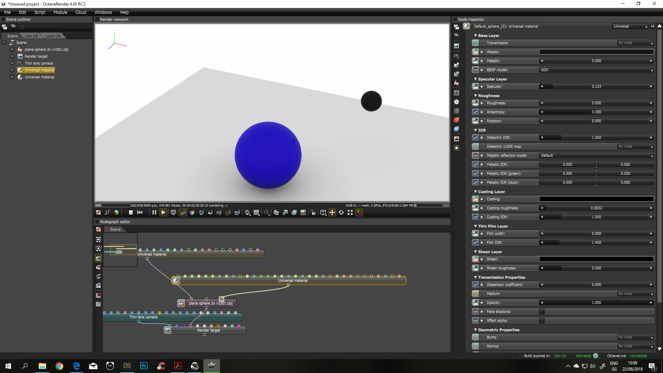Stop the render in viewport toolbar
The height and width of the screenshot is (373, 663).
tap(131, 213)
